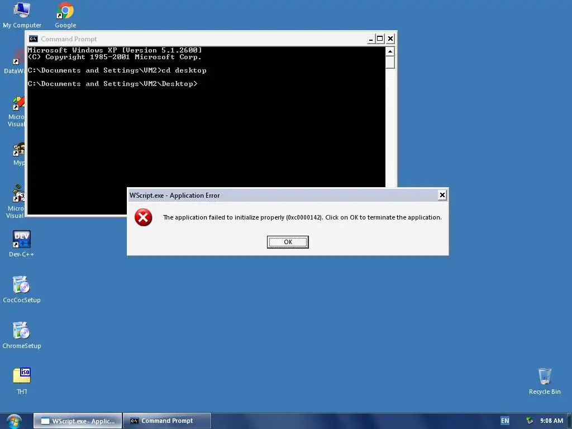The height and width of the screenshot is (429, 572).
Task: Click the Command Prompt vertical scroll thumb
Action: coord(390,63)
